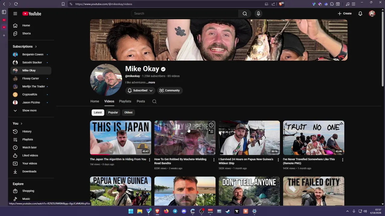
Task: Click in the YouTube search field
Action: [185, 13]
